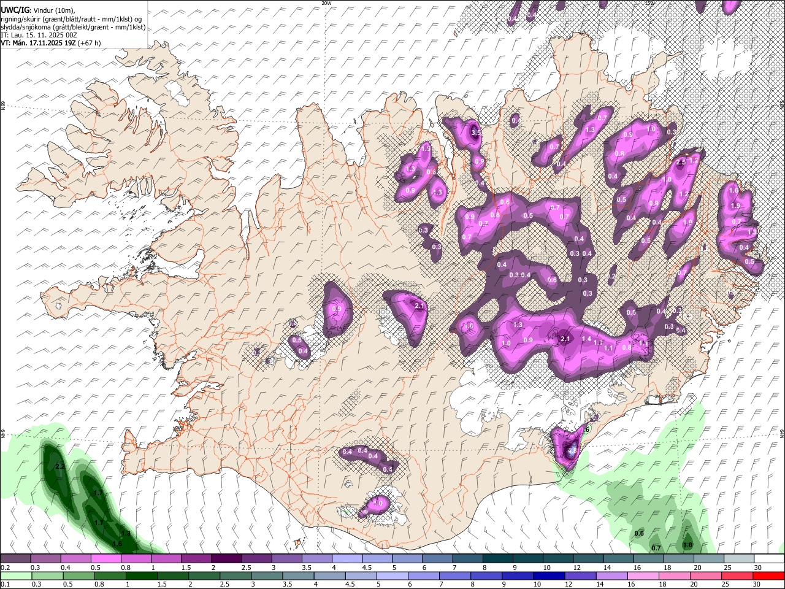The height and width of the screenshot is (589, 785).
Task: Click the "IT: Lau. 15. 11. 2025 00Z" line
Action: 39,35
